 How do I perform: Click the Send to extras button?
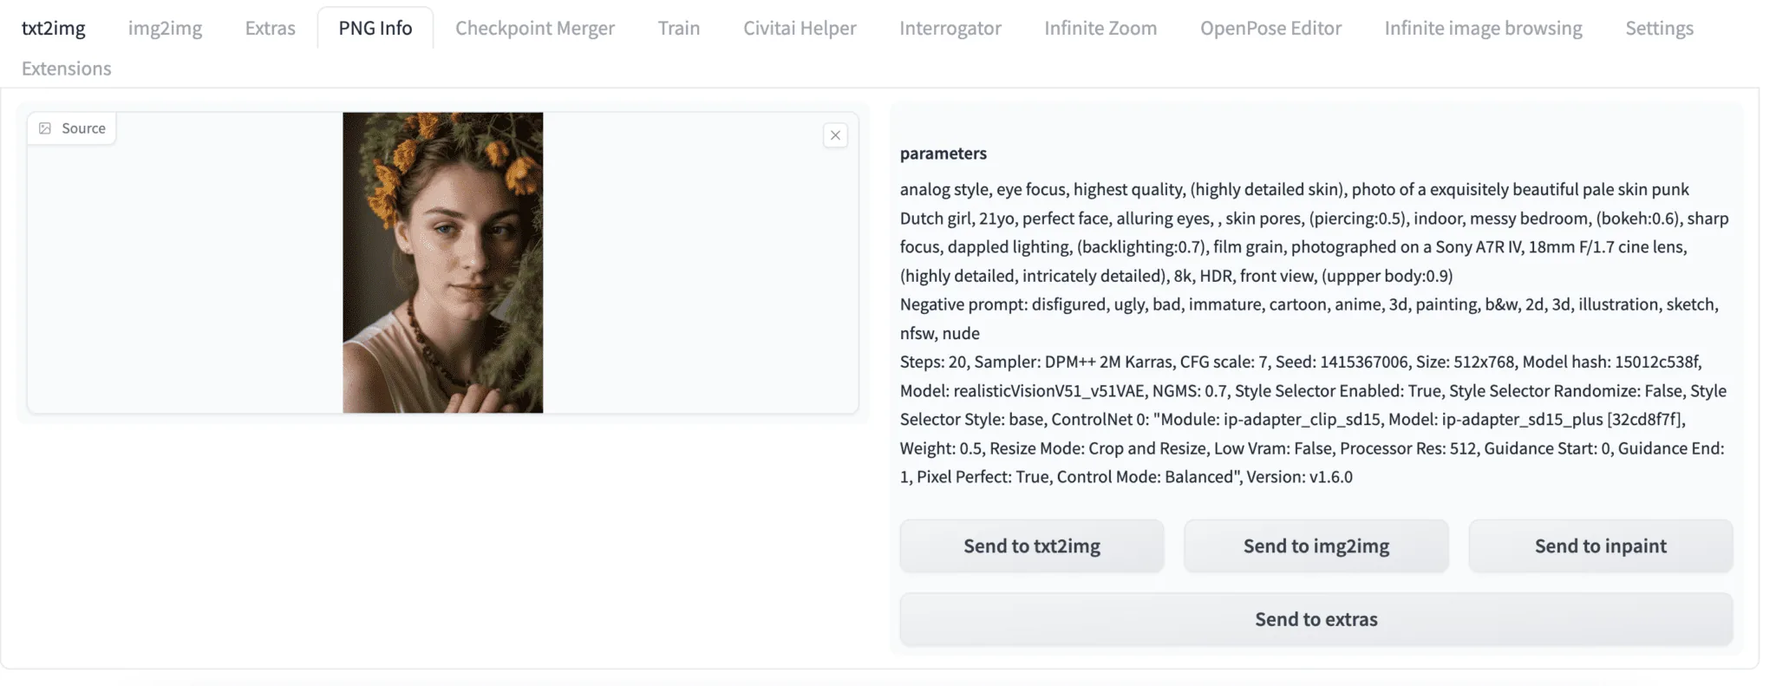pyautogui.click(x=1316, y=619)
